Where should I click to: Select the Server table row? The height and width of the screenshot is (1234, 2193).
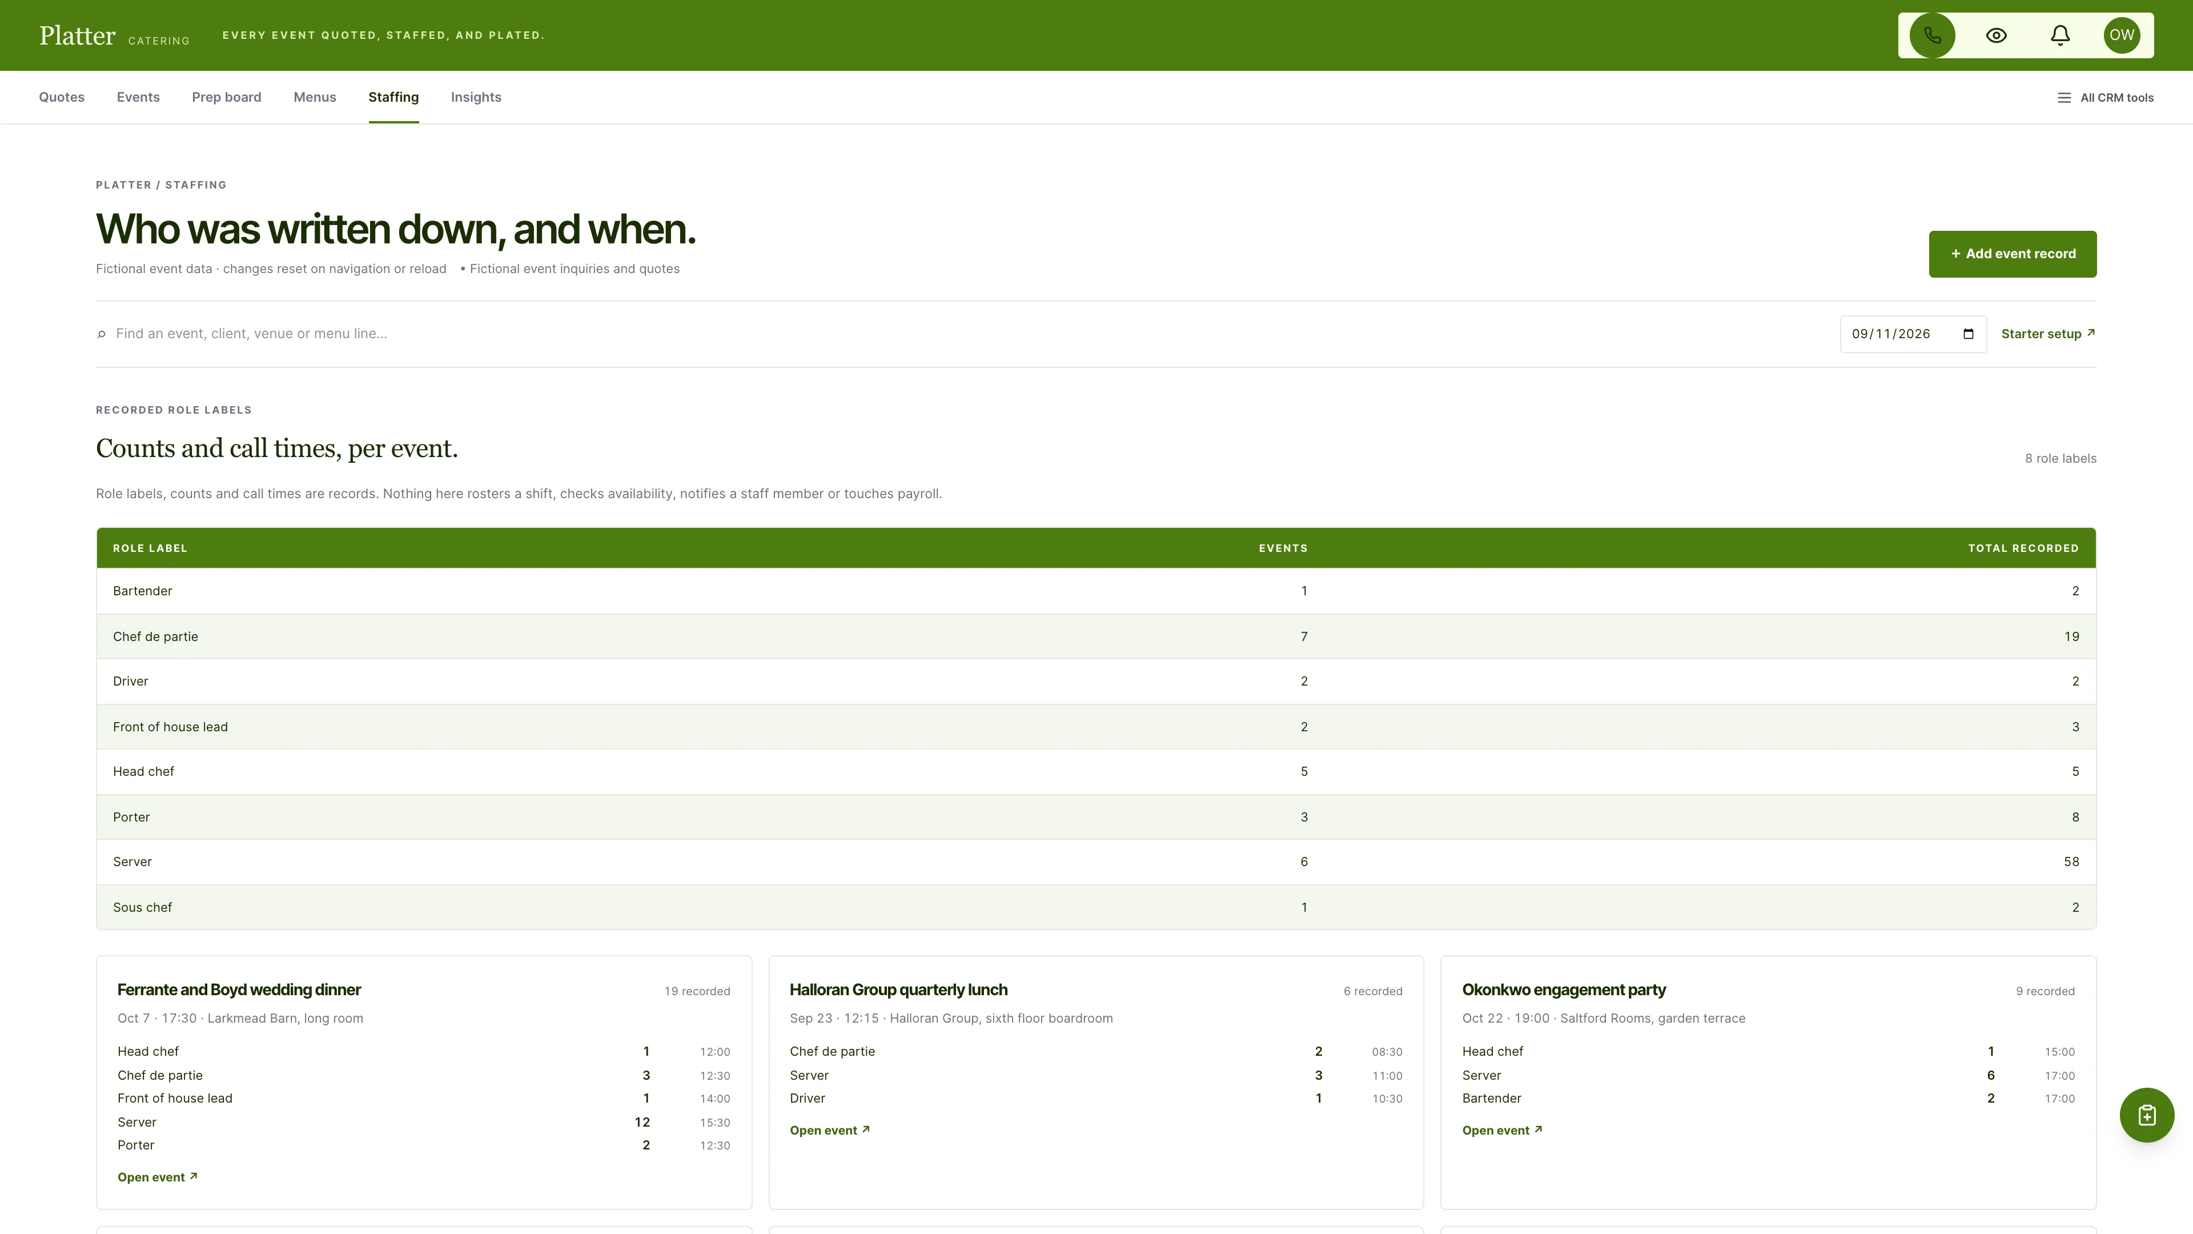[x=1096, y=862]
